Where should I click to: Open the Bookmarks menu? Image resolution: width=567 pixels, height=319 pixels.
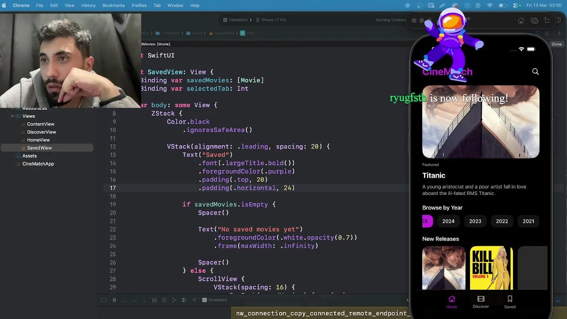point(113,5)
